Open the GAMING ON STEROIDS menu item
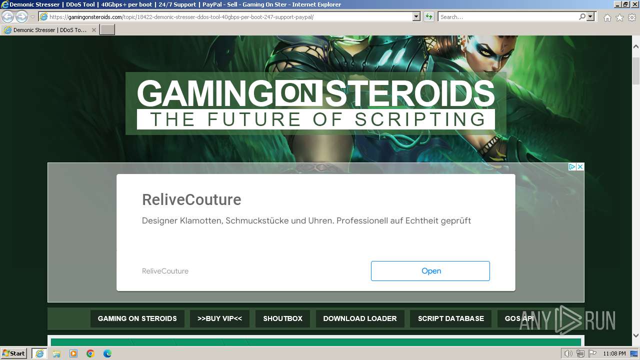Screen dimensions: 640x360 click(x=137, y=318)
